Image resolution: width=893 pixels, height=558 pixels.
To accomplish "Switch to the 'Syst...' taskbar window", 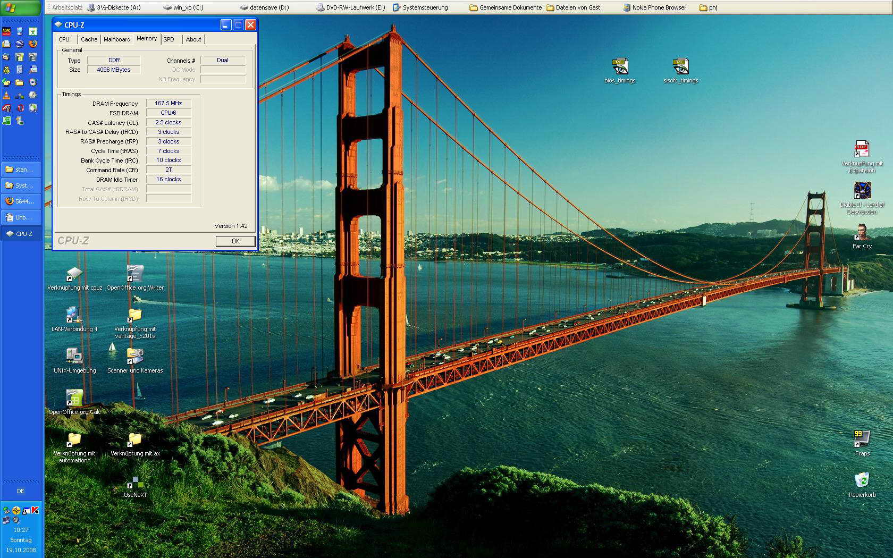I will pyautogui.click(x=21, y=185).
